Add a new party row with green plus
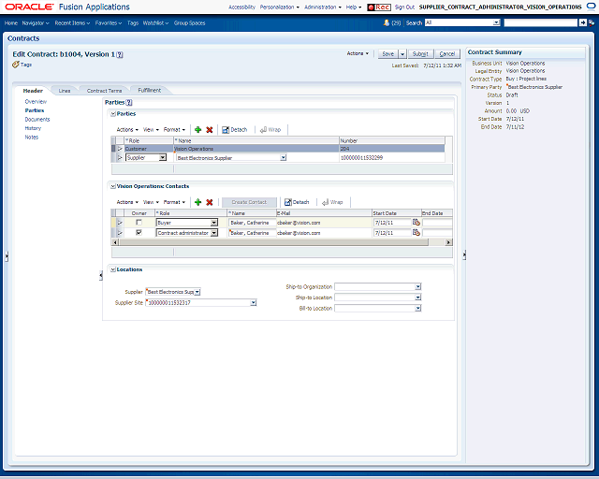Viewport: 599px width, 479px height. click(x=197, y=130)
